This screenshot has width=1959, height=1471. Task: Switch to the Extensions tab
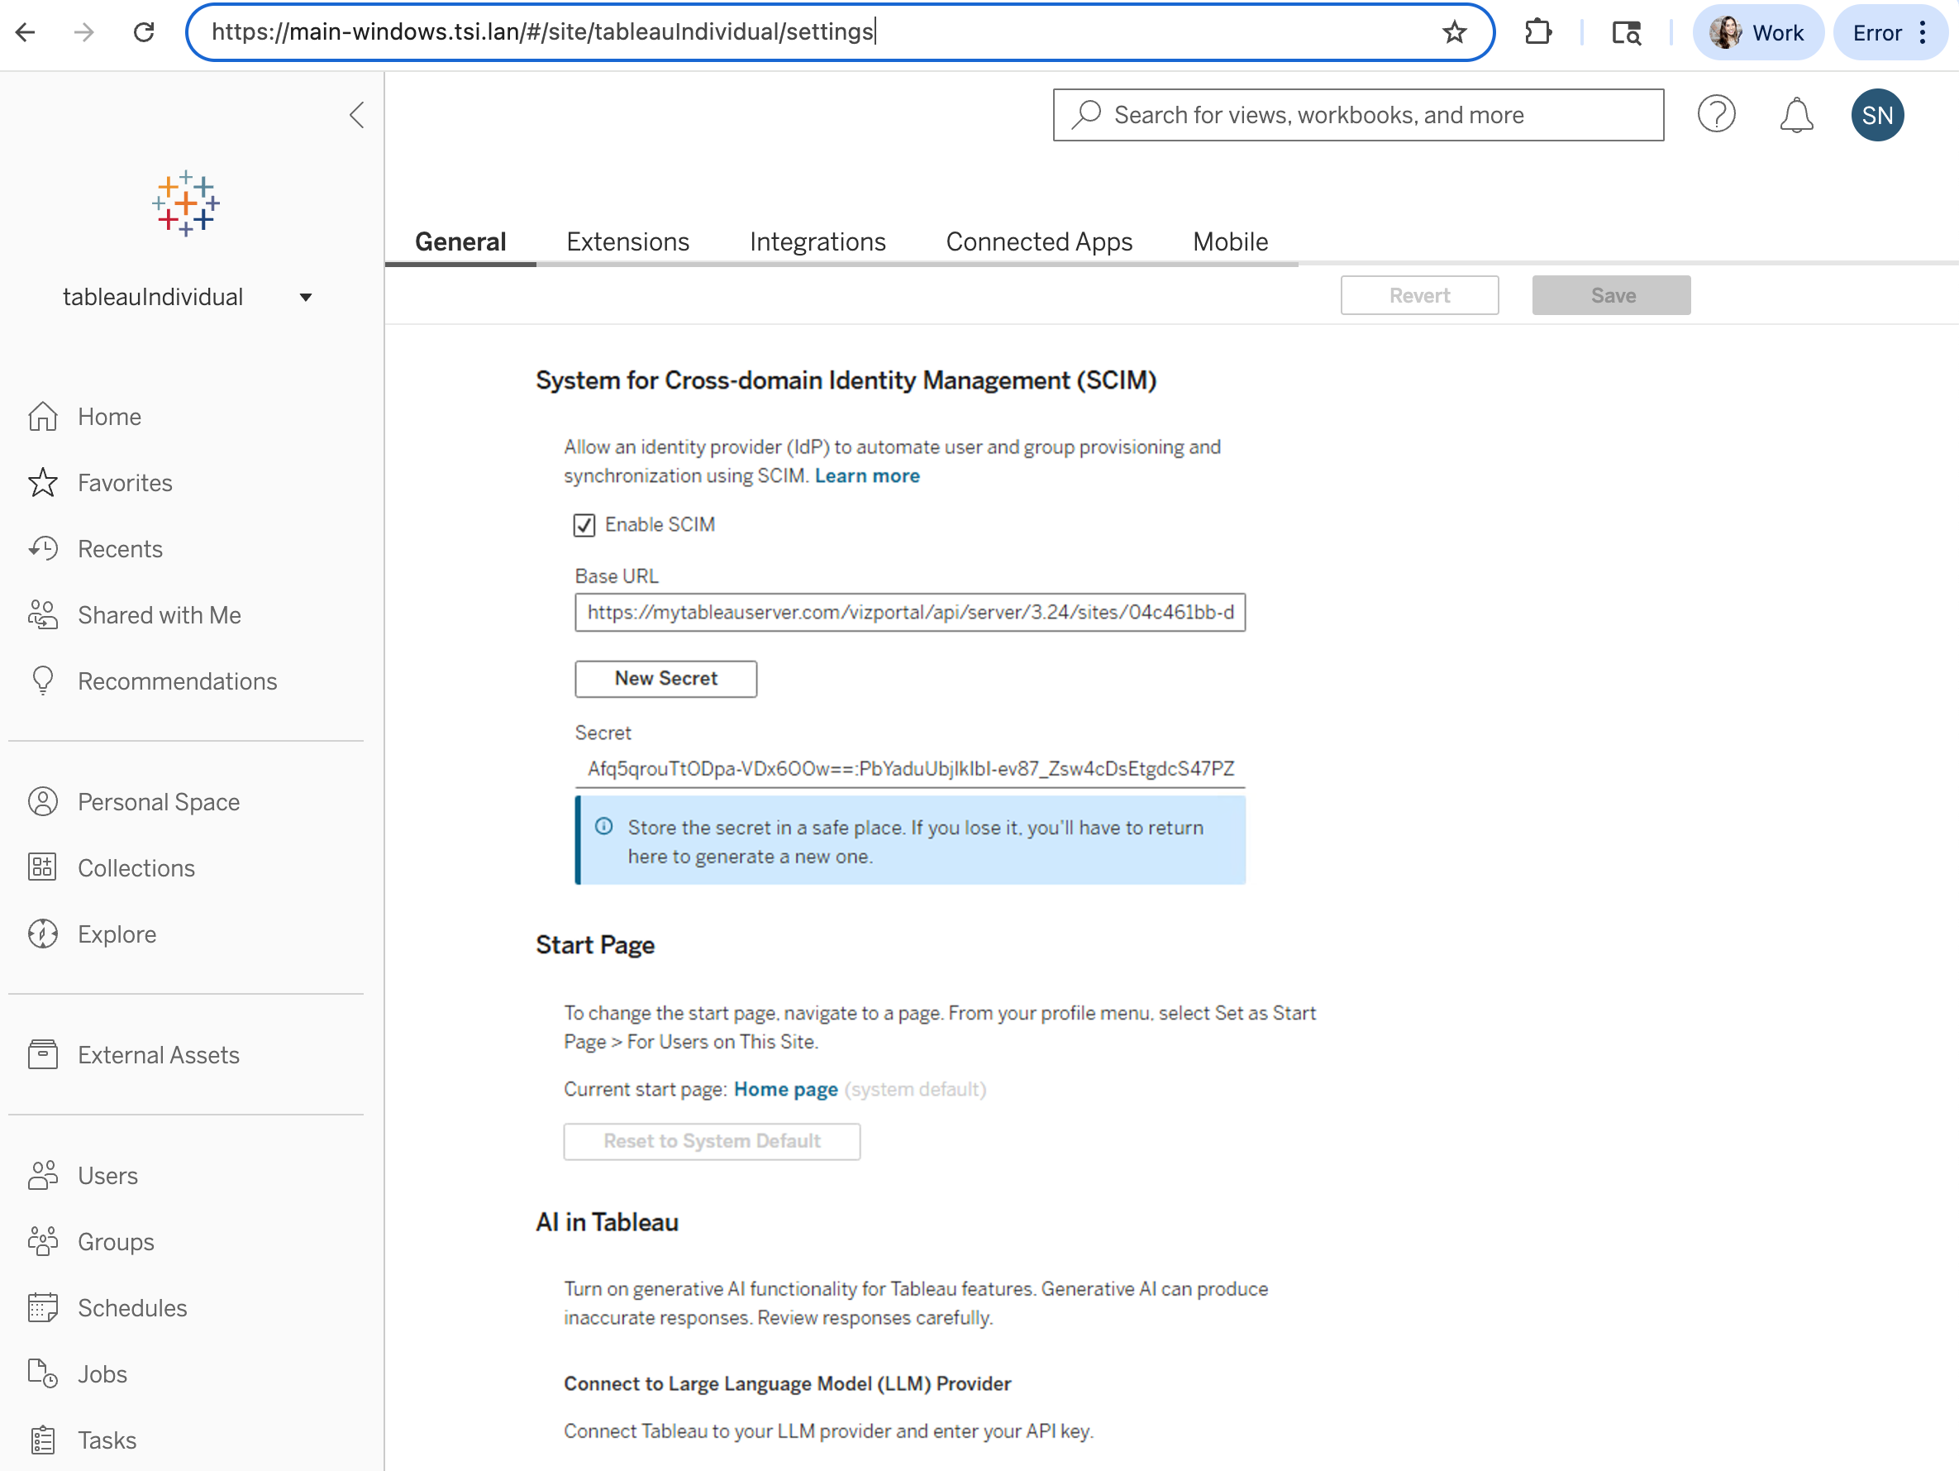[x=627, y=242]
